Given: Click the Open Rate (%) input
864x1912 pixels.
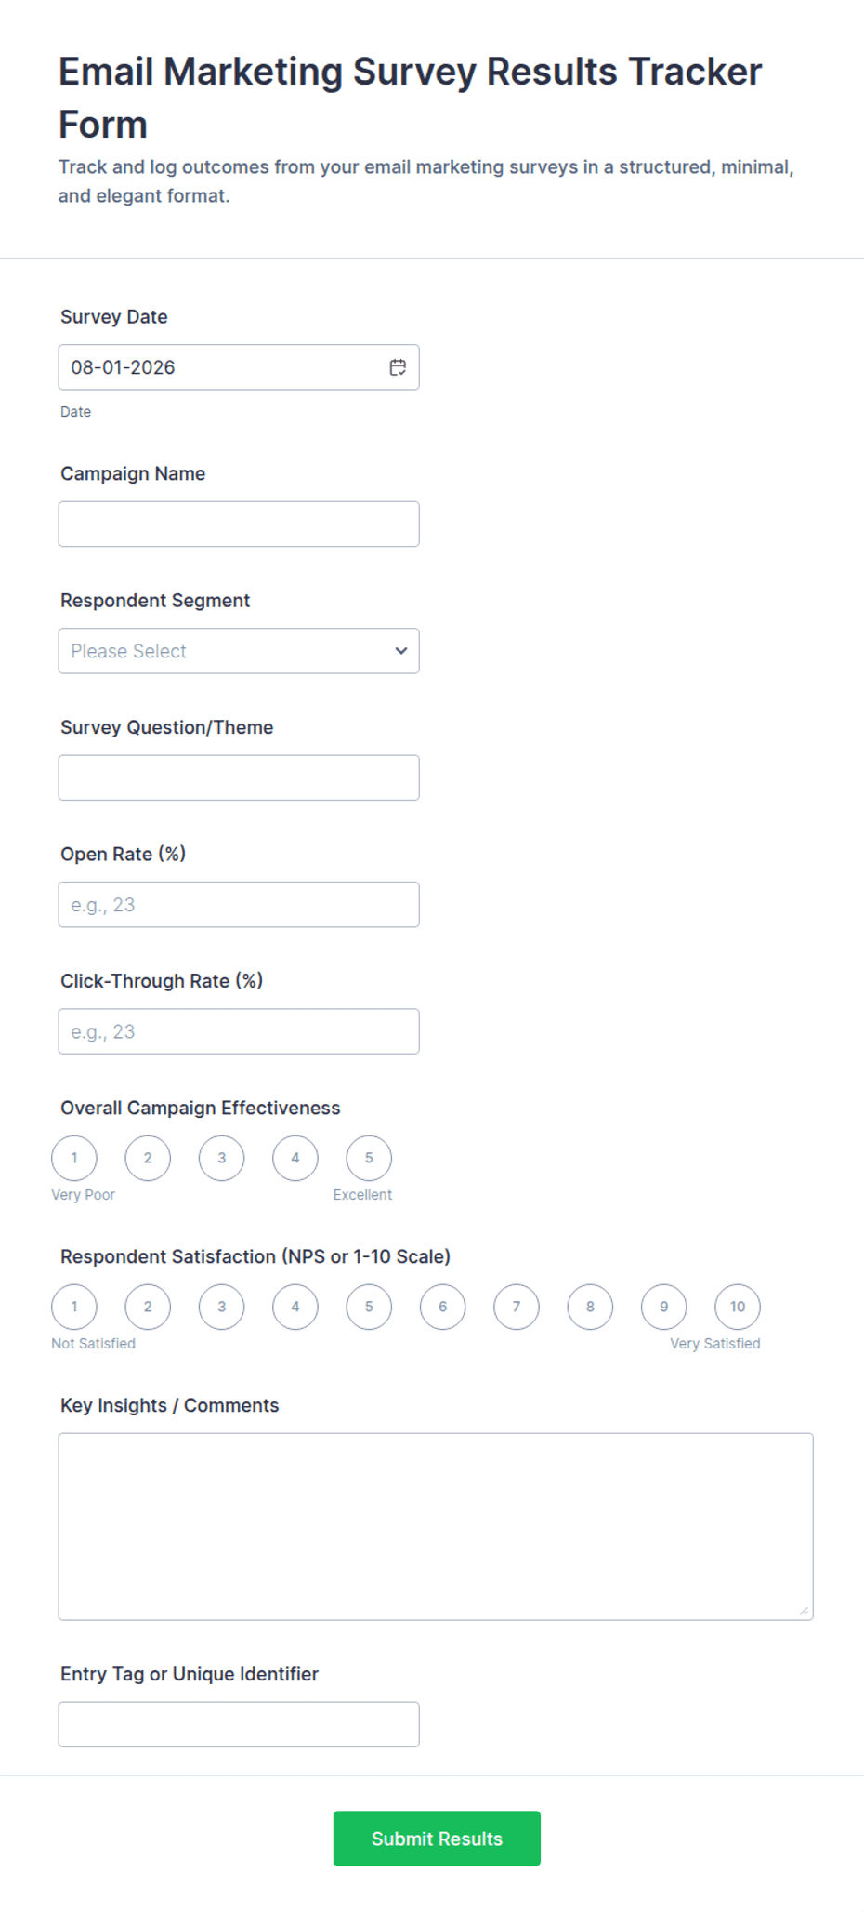Looking at the screenshot, I should coord(239,905).
